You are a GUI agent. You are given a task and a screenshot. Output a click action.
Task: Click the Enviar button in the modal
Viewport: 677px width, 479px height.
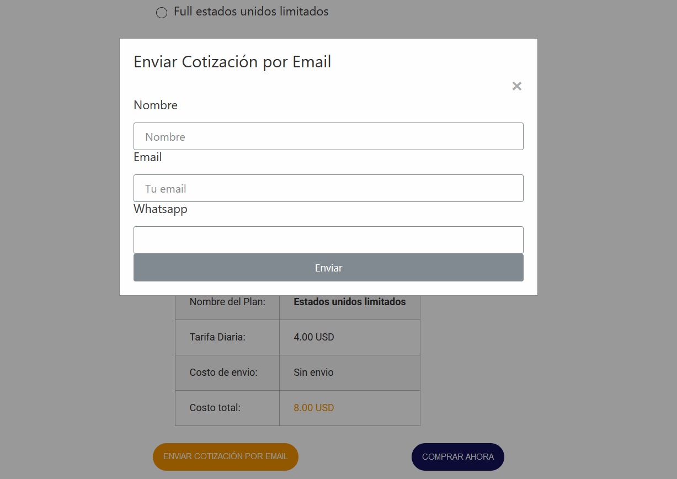coord(328,268)
